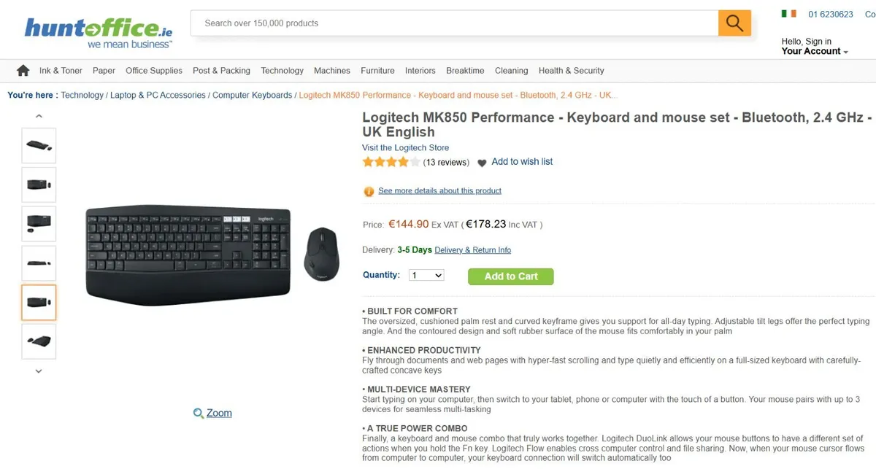Open the Quantity dropdown

tap(426, 275)
